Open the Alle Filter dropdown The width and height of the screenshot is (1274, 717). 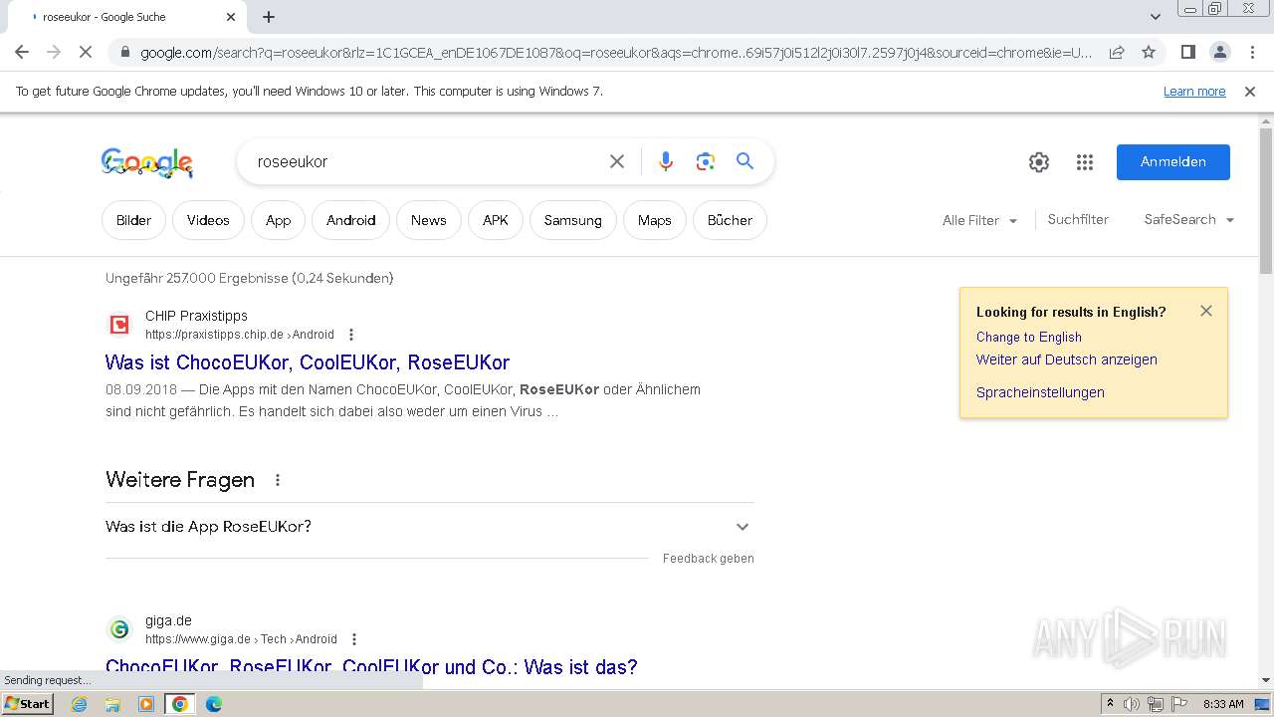pos(980,220)
